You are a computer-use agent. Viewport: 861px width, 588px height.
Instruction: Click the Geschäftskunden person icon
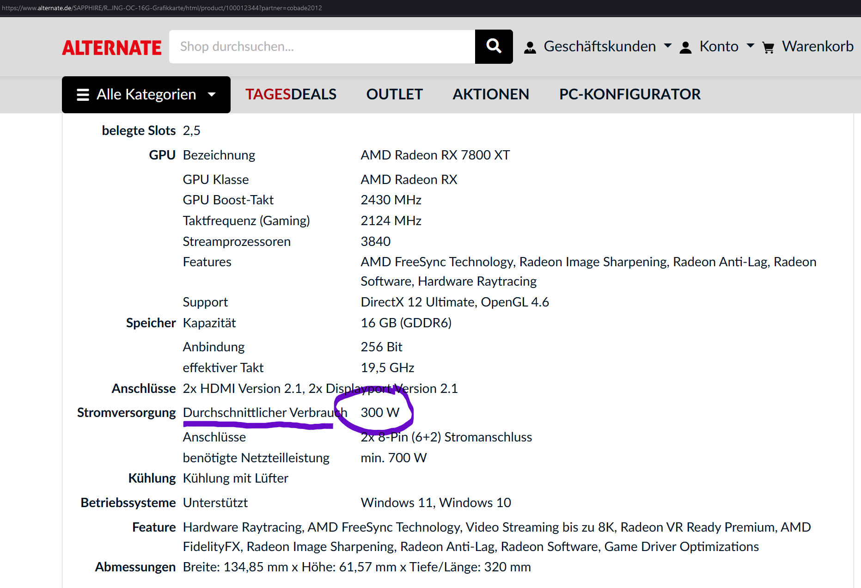[530, 47]
